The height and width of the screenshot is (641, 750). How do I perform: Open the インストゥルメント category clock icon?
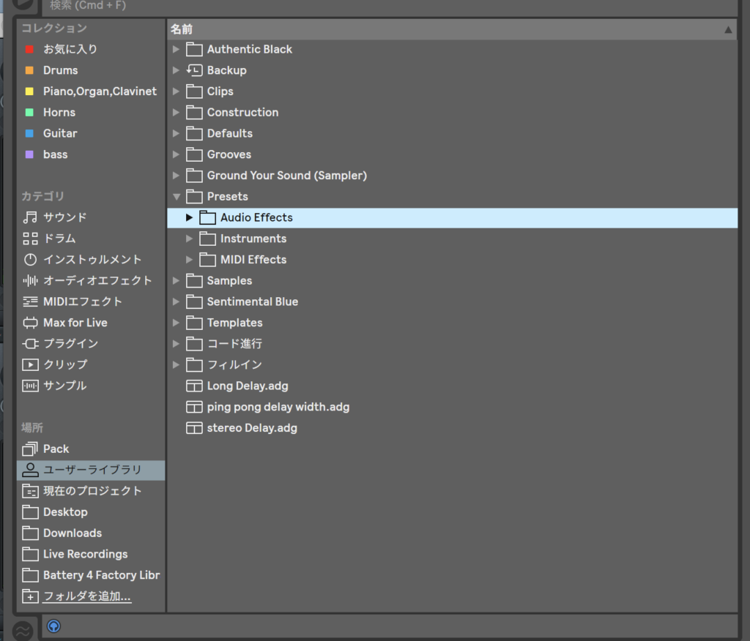click(30, 260)
